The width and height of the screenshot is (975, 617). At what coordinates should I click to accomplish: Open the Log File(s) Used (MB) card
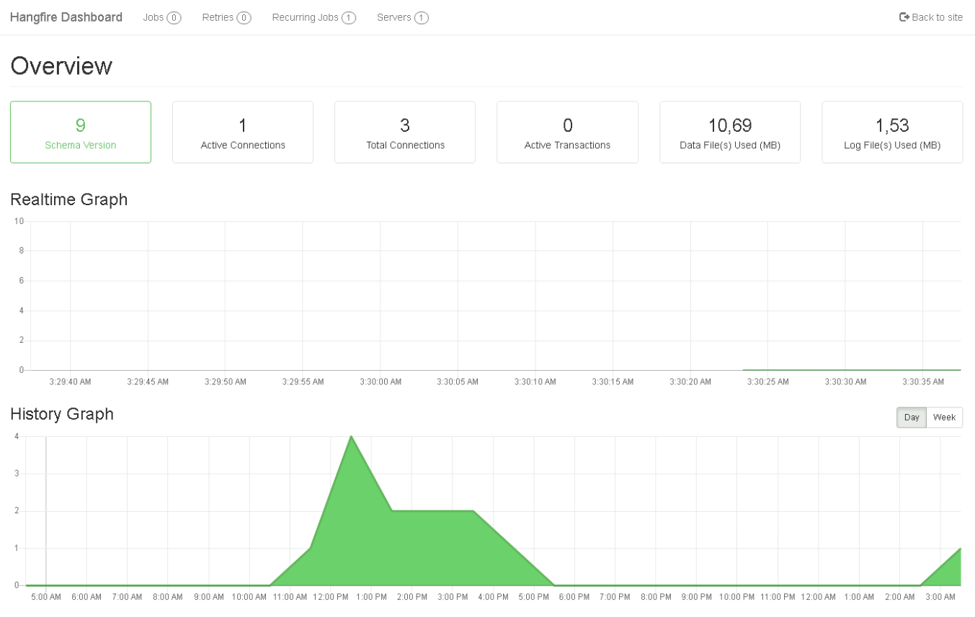click(892, 132)
